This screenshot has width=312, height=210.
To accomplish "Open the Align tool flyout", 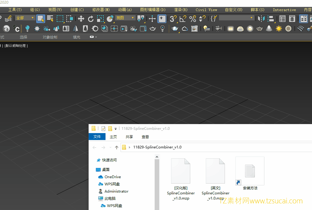I will (x=271, y=19).
